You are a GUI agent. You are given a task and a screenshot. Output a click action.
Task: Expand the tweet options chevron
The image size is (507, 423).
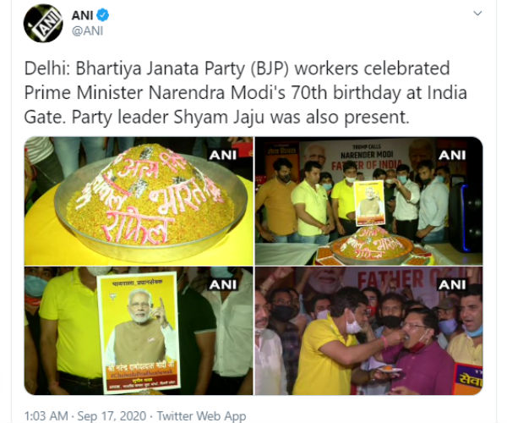click(x=477, y=14)
